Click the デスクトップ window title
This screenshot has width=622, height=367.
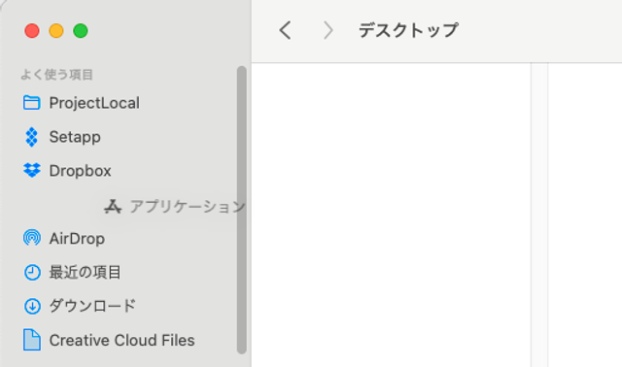[x=408, y=30]
